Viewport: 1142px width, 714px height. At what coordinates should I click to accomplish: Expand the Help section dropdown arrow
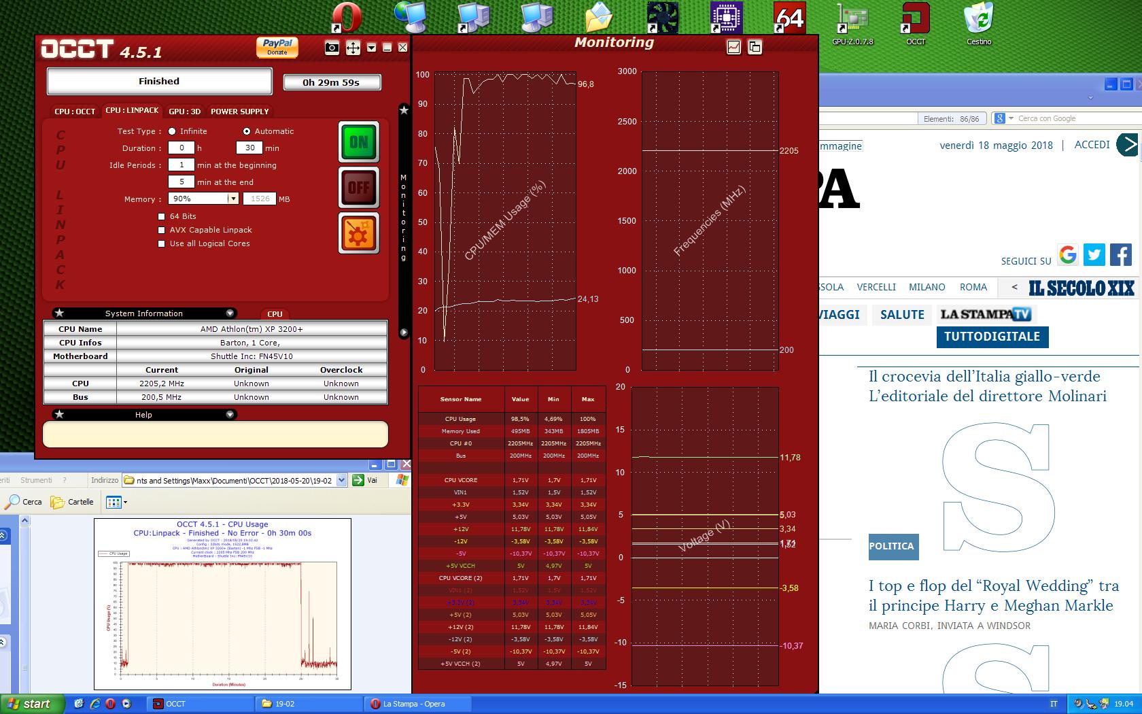coord(230,414)
